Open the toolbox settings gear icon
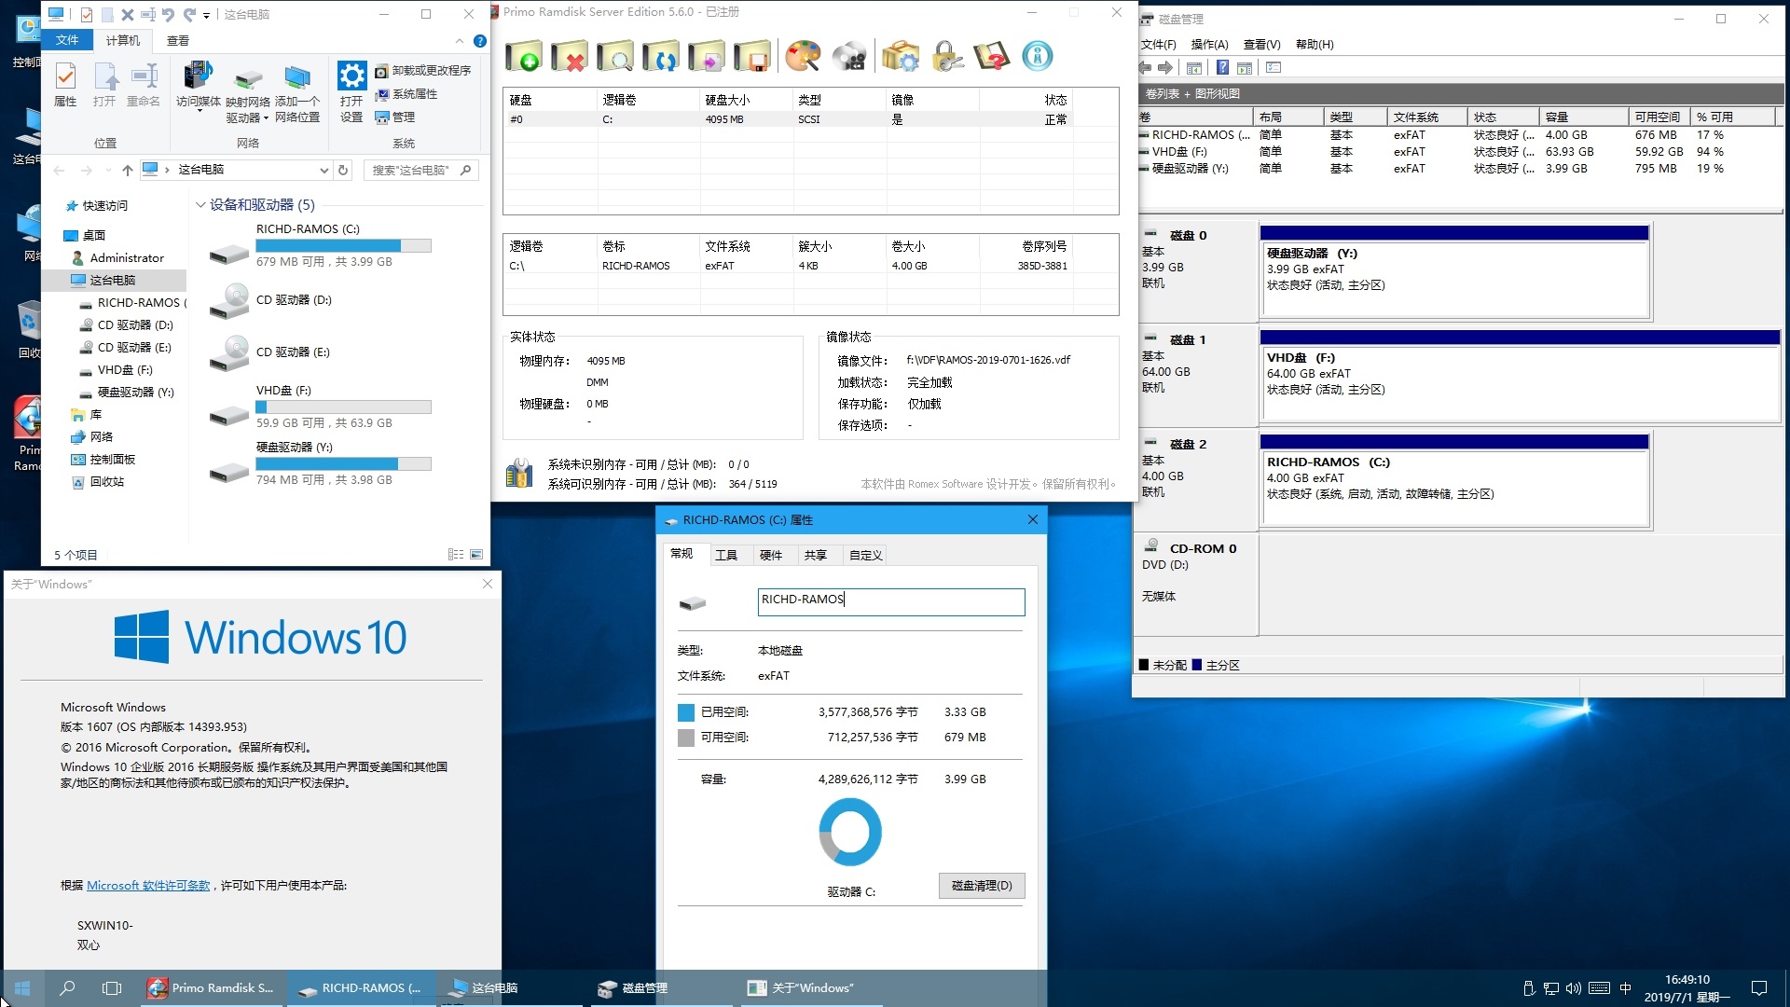The width and height of the screenshot is (1790, 1007). coord(900,56)
